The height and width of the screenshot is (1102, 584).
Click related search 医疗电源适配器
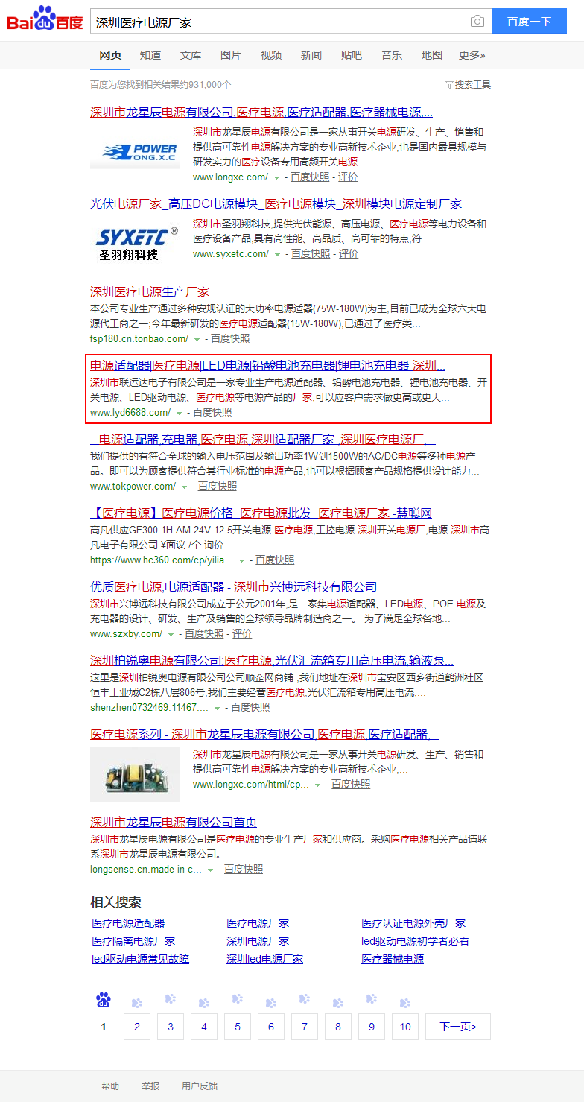pyautogui.click(x=128, y=924)
